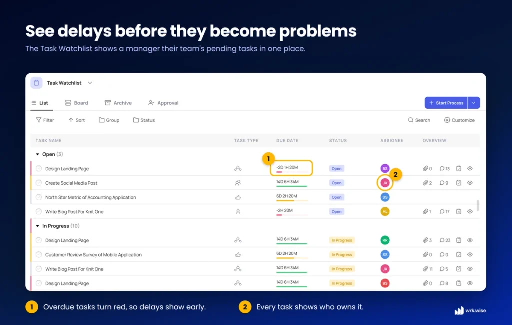512x325 pixels.
Task: Switch to the List tab
Action: tap(40, 103)
